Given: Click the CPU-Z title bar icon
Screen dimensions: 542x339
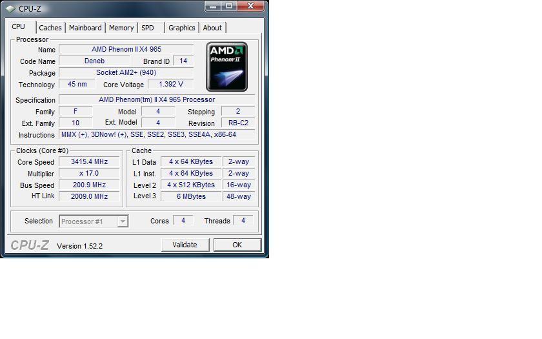Looking at the screenshot, I should (x=10, y=8).
